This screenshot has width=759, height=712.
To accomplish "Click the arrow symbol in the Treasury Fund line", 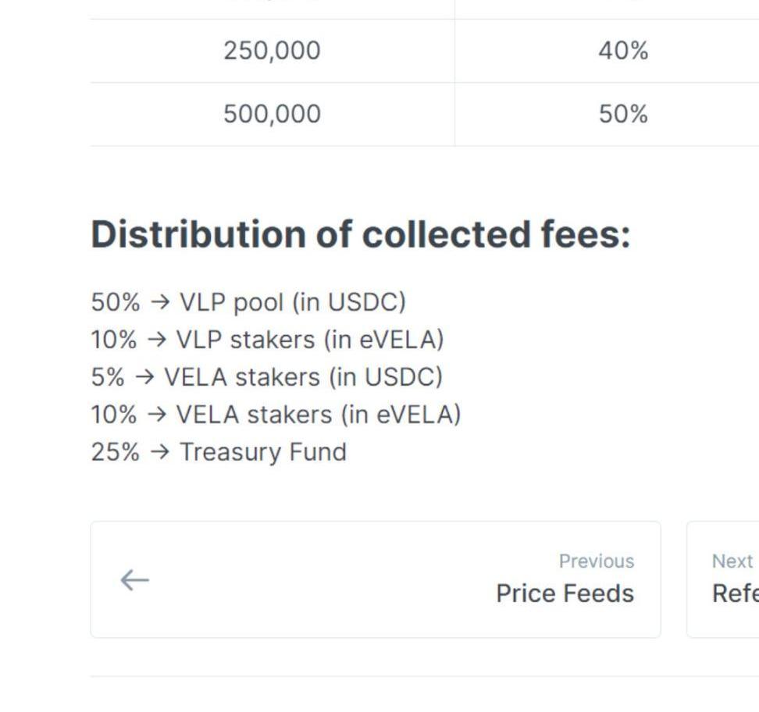I will [x=159, y=452].
